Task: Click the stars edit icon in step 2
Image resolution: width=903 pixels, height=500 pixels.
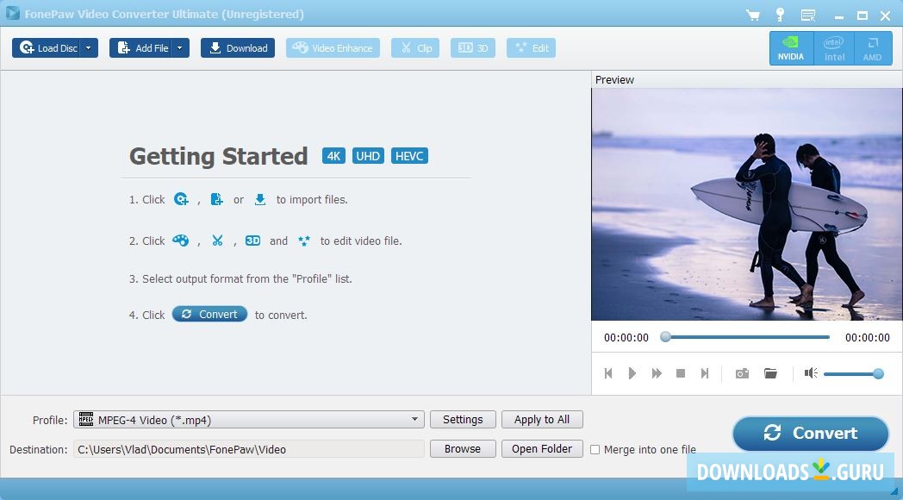Action: 304,241
